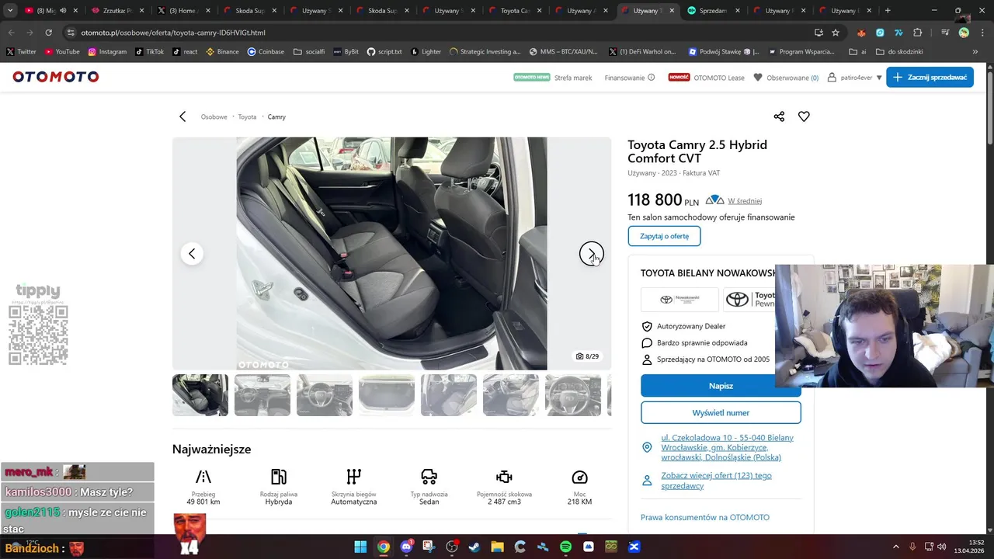
Task: Open the tab search dropdown chevron
Action: 10,11
